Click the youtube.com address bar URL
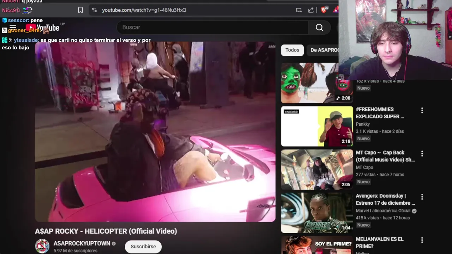 (144, 10)
